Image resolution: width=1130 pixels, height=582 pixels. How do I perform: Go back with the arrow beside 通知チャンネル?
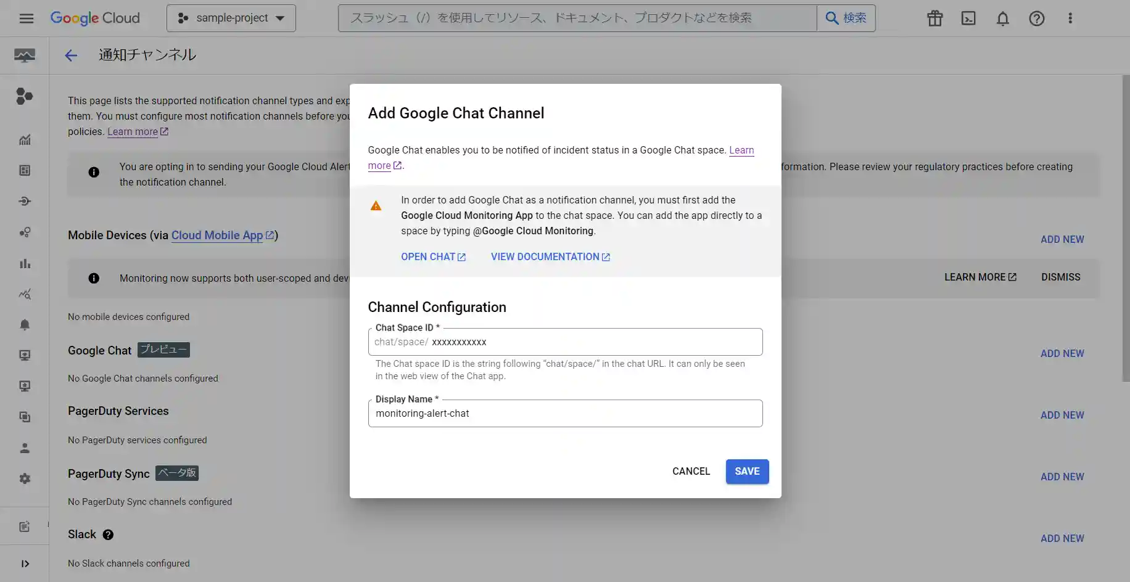(x=71, y=55)
